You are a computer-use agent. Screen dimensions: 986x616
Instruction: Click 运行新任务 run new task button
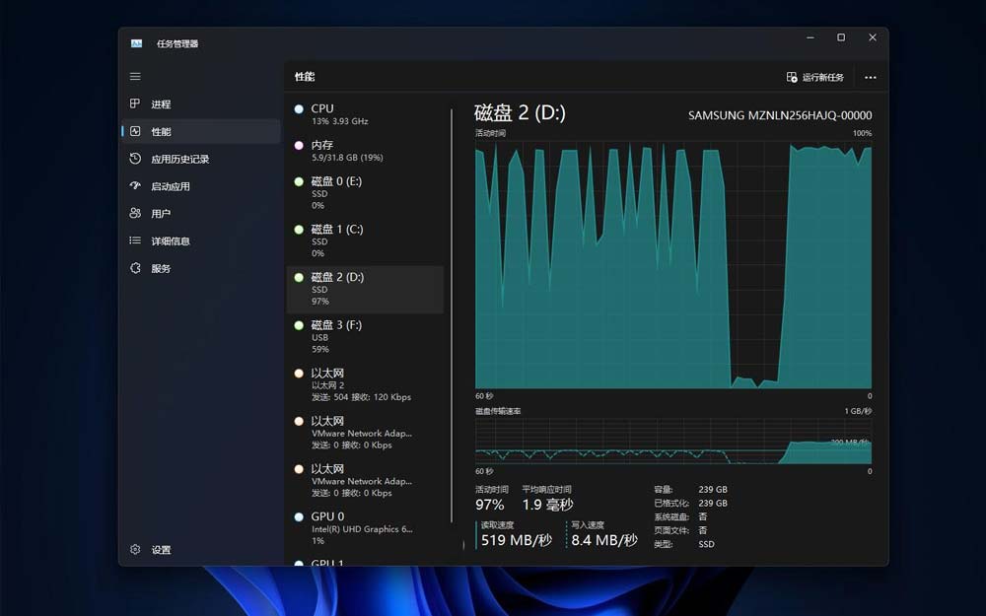click(815, 77)
